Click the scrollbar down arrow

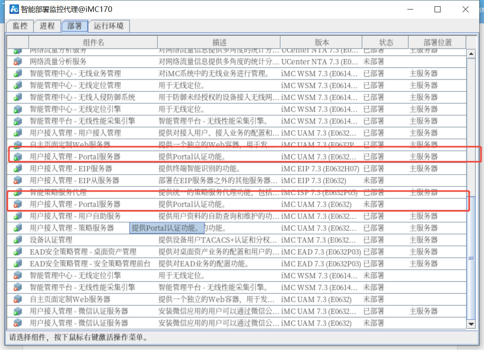[x=471, y=324]
